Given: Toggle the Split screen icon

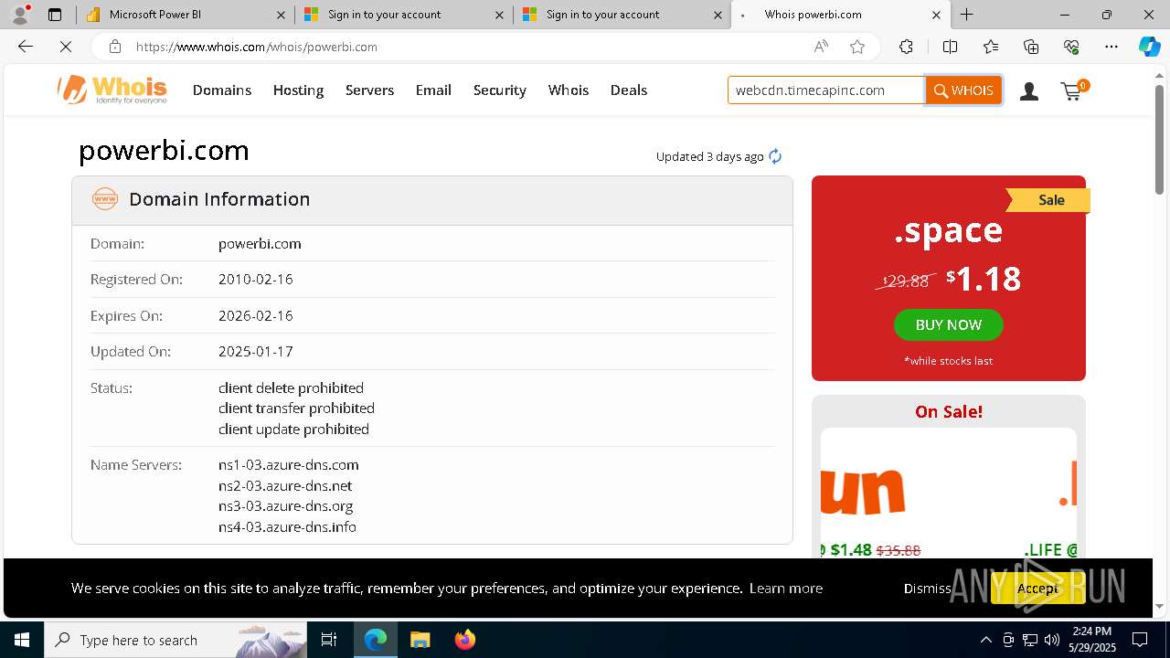Looking at the screenshot, I should [950, 47].
